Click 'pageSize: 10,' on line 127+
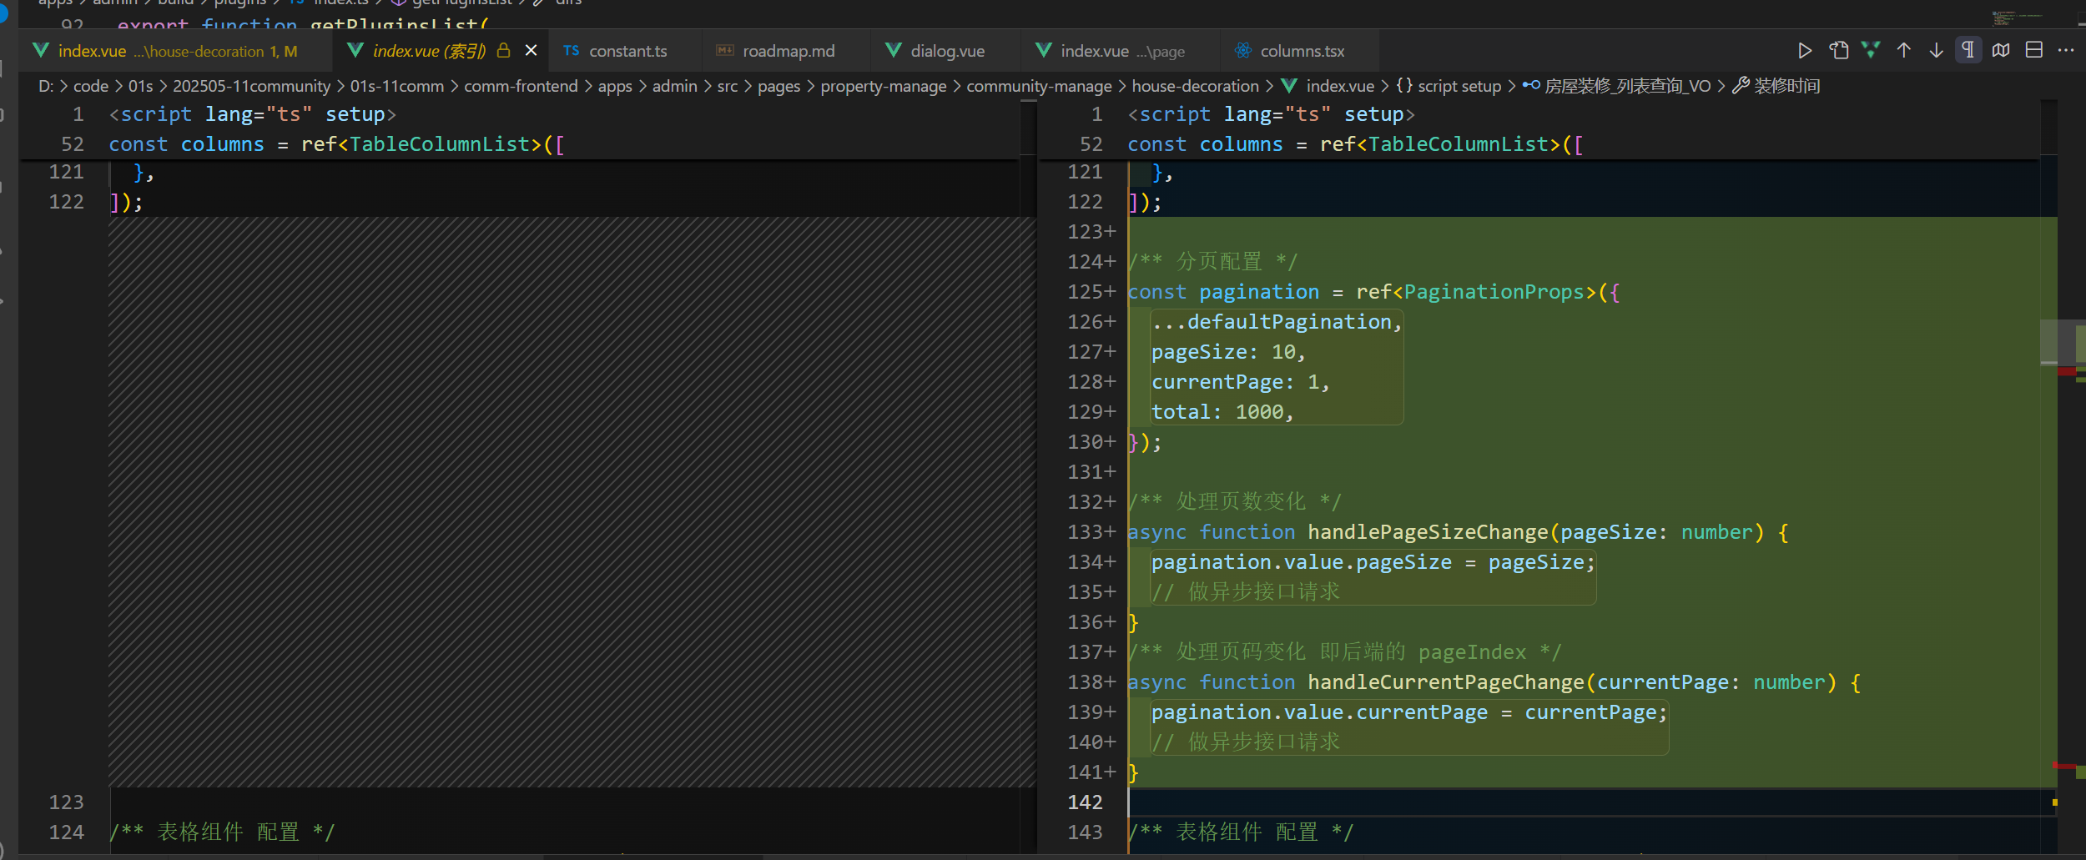Image resolution: width=2086 pixels, height=860 pixels. 1228,351
